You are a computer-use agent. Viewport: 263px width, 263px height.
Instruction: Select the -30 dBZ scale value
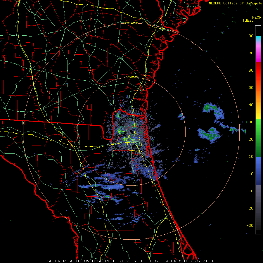[x=250, y=225]
